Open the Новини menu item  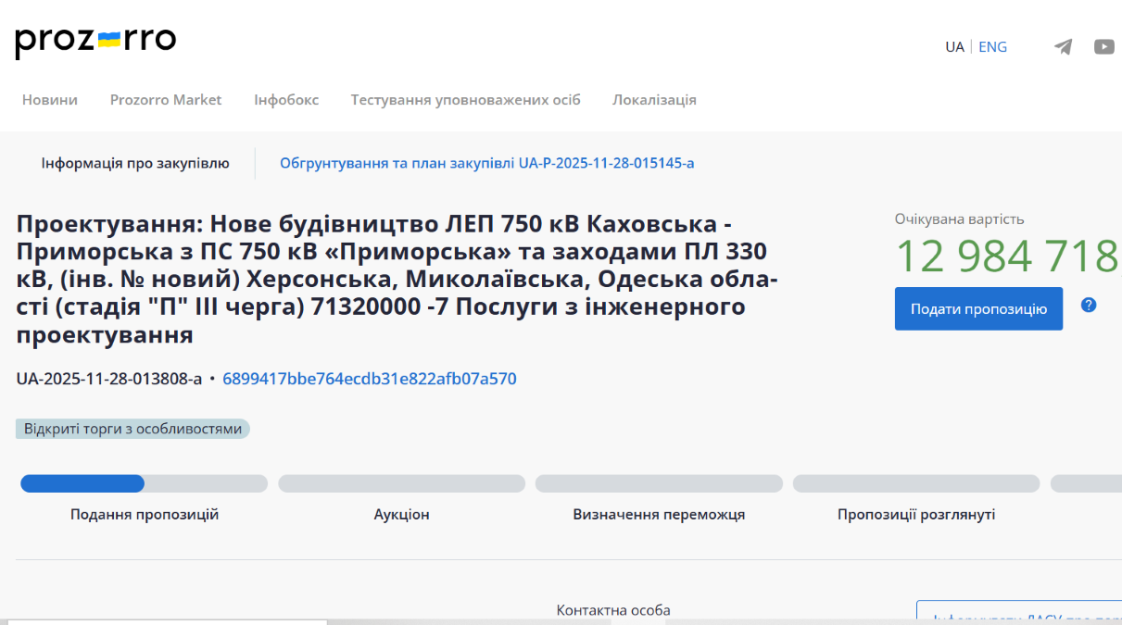(50, 100)
